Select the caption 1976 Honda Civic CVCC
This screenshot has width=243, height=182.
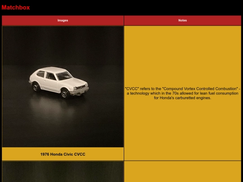pos(63,154)
